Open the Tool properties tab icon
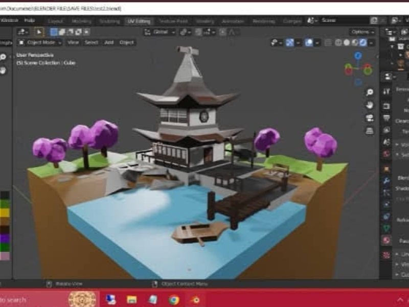This screenshot has width=409, height=307. (387, 91)
